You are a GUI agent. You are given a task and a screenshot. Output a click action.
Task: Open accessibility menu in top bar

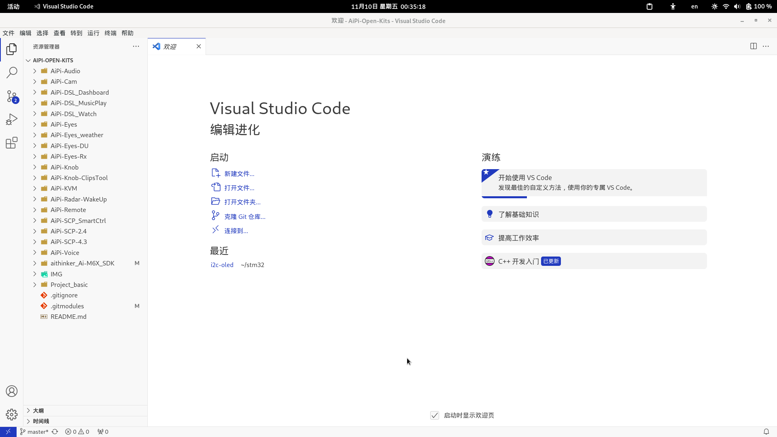tap(673, 6)
